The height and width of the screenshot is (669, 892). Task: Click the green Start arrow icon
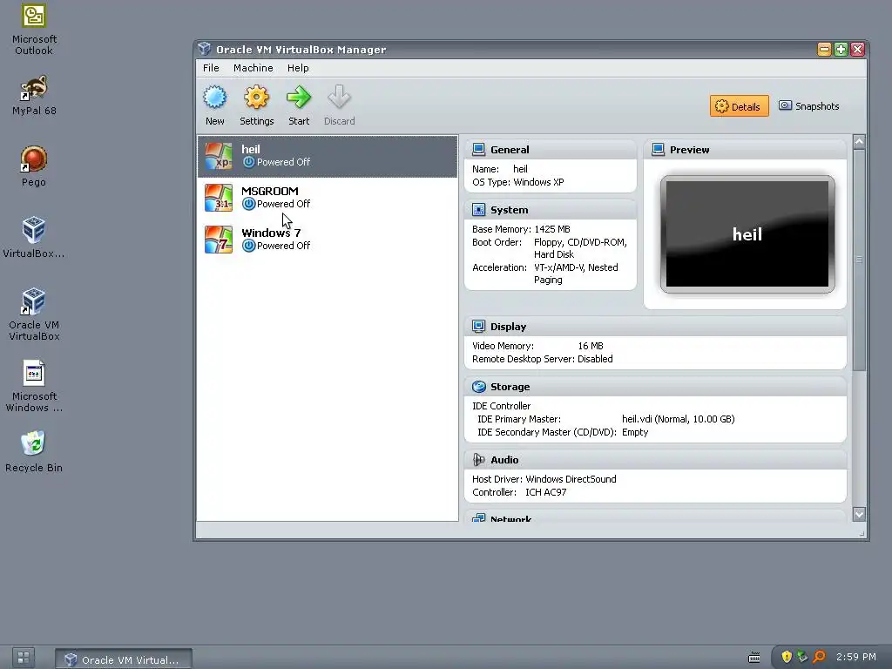click(x=299, y=98)
